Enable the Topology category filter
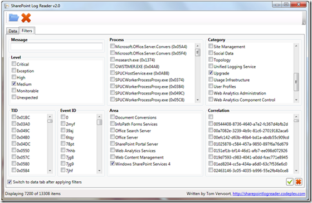 211,60
